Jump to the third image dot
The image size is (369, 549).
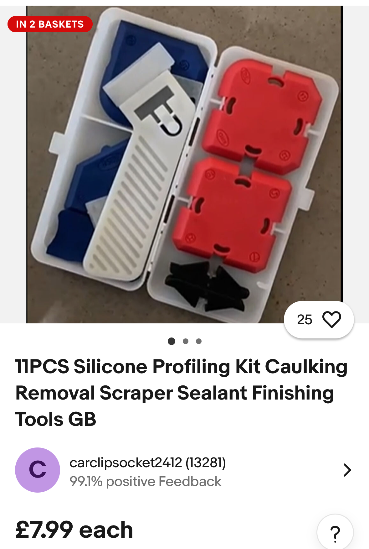199,341
